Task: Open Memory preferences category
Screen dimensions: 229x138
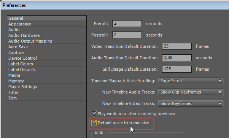Action: [47, 81]
